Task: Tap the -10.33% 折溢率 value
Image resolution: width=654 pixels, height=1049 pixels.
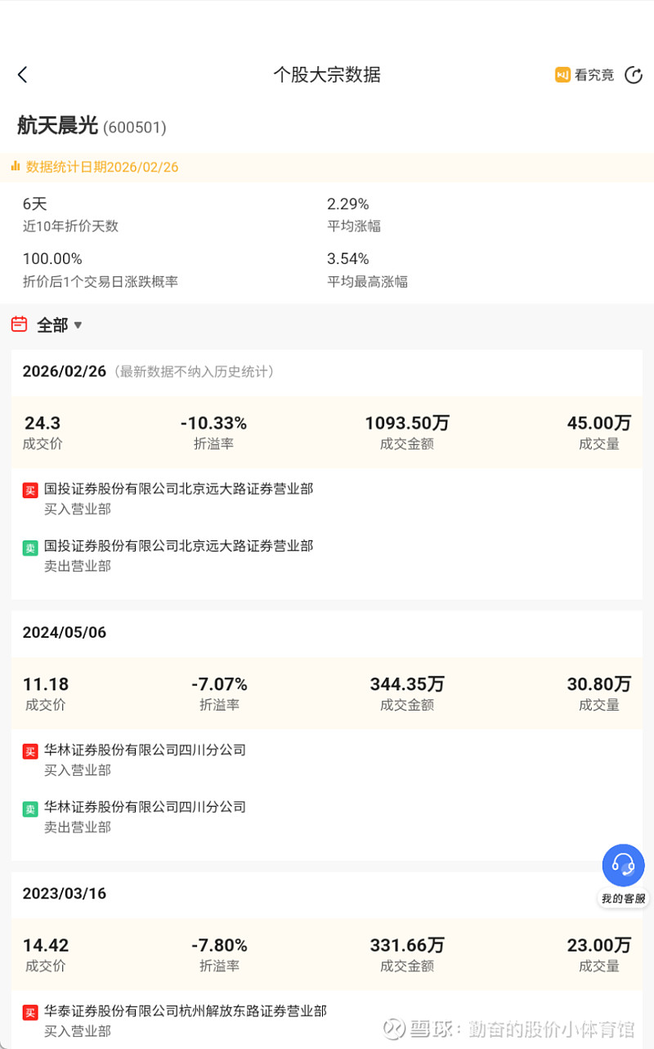Action: coord(213,424)
